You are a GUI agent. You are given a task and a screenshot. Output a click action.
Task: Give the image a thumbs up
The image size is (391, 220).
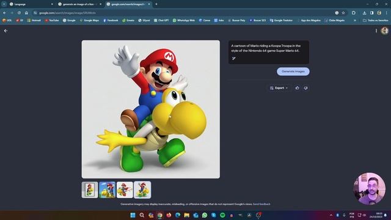298,88
